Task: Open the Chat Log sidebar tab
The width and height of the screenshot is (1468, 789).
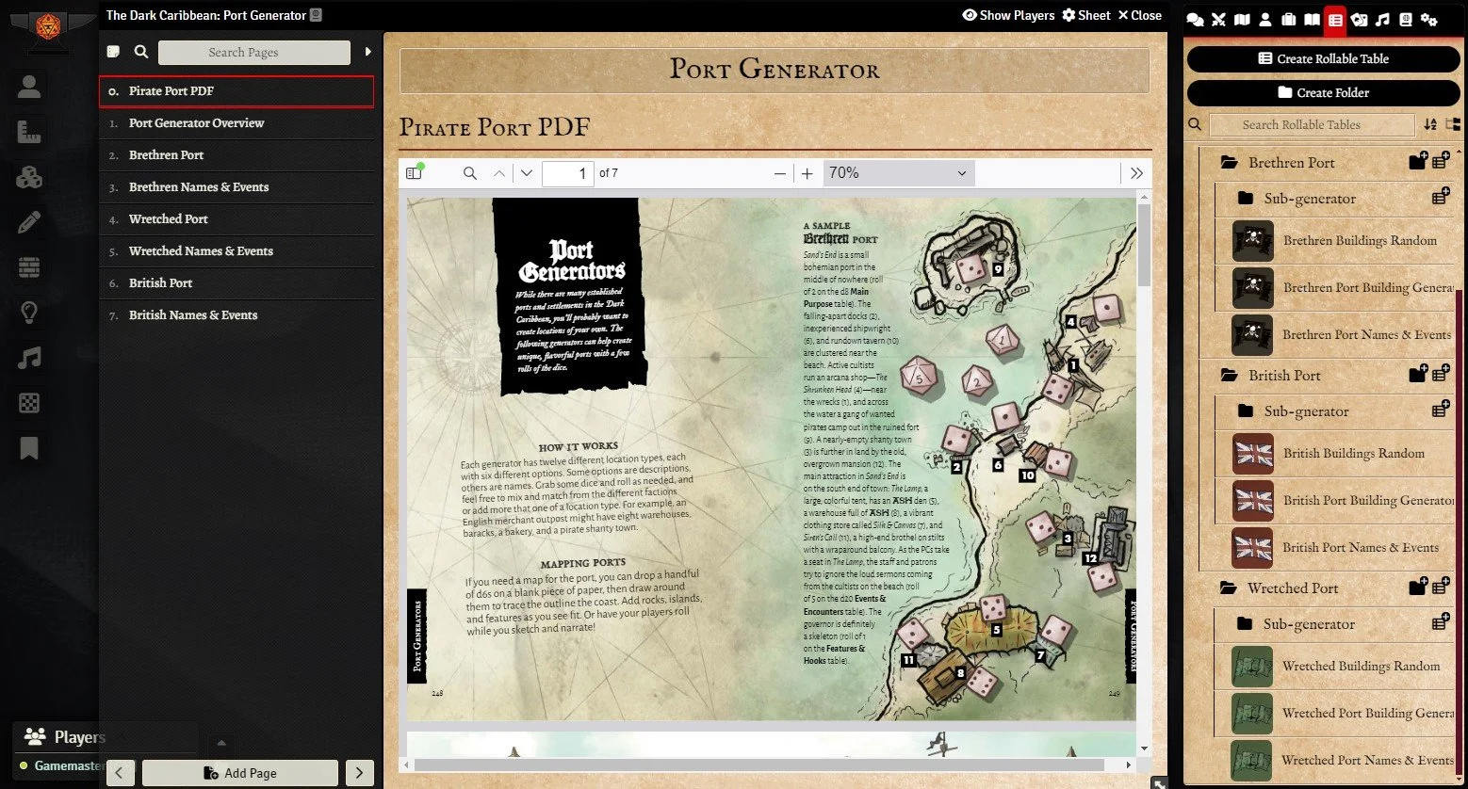Action: click(1195, 19)
